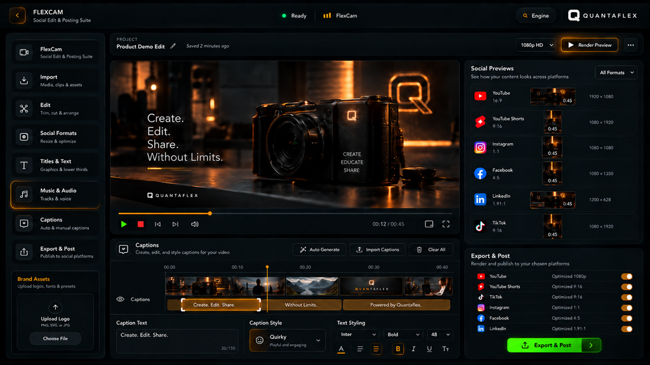Open Export & Post in the sidebar
650x365 pixels.
point(55,252)
